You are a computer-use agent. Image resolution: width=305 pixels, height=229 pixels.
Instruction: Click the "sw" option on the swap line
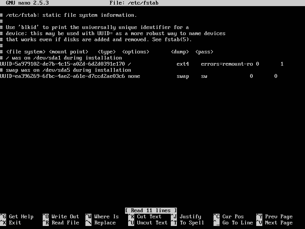[204, 76]
